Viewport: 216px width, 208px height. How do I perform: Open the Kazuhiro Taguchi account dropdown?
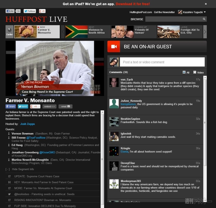192,12
